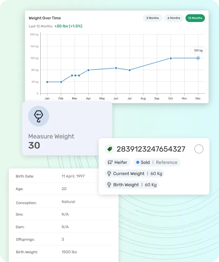Click the weight scale hook icon
Screen dimensions: 219x262
click(x=39, y=116)
